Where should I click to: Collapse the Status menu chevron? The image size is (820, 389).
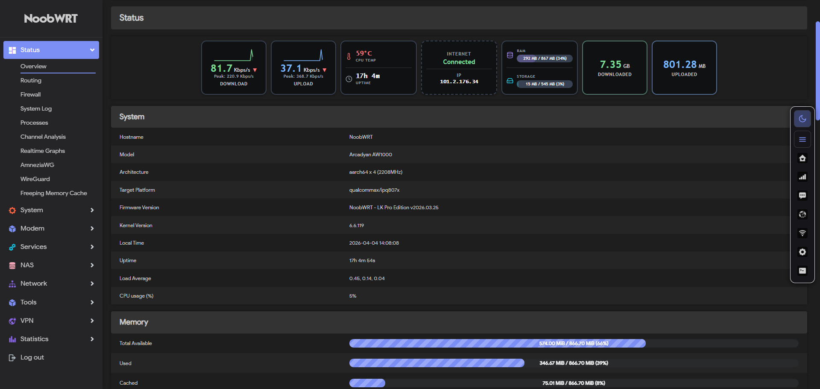[92, 50]
